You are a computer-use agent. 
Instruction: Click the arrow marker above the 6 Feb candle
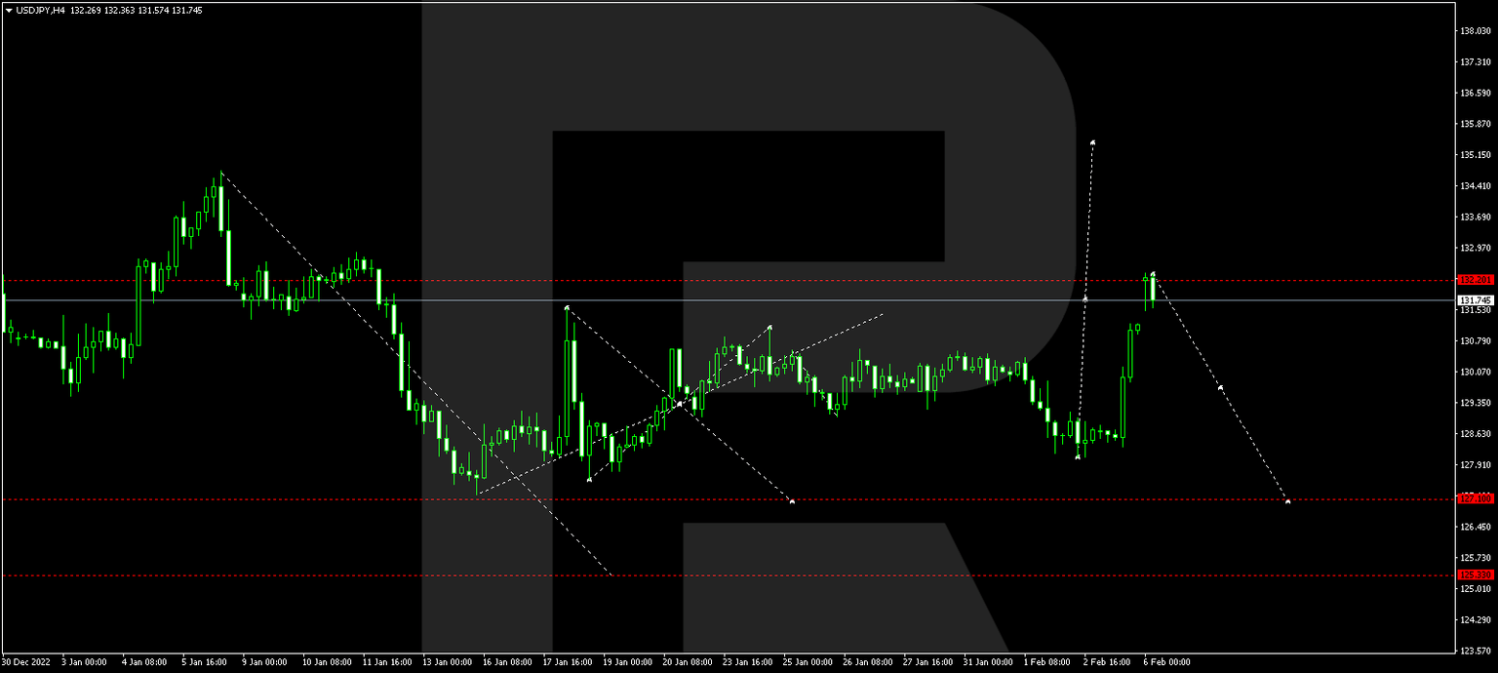click(1153, 272)
